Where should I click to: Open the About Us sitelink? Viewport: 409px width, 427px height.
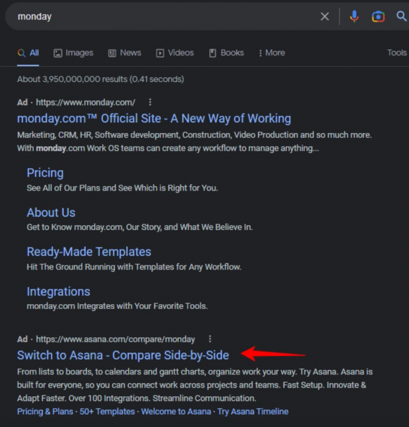[x=51, y=212]
